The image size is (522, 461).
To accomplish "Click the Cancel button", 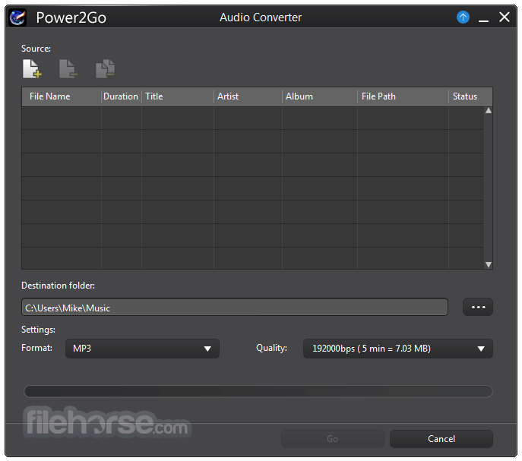I will [x=441, y=439].
